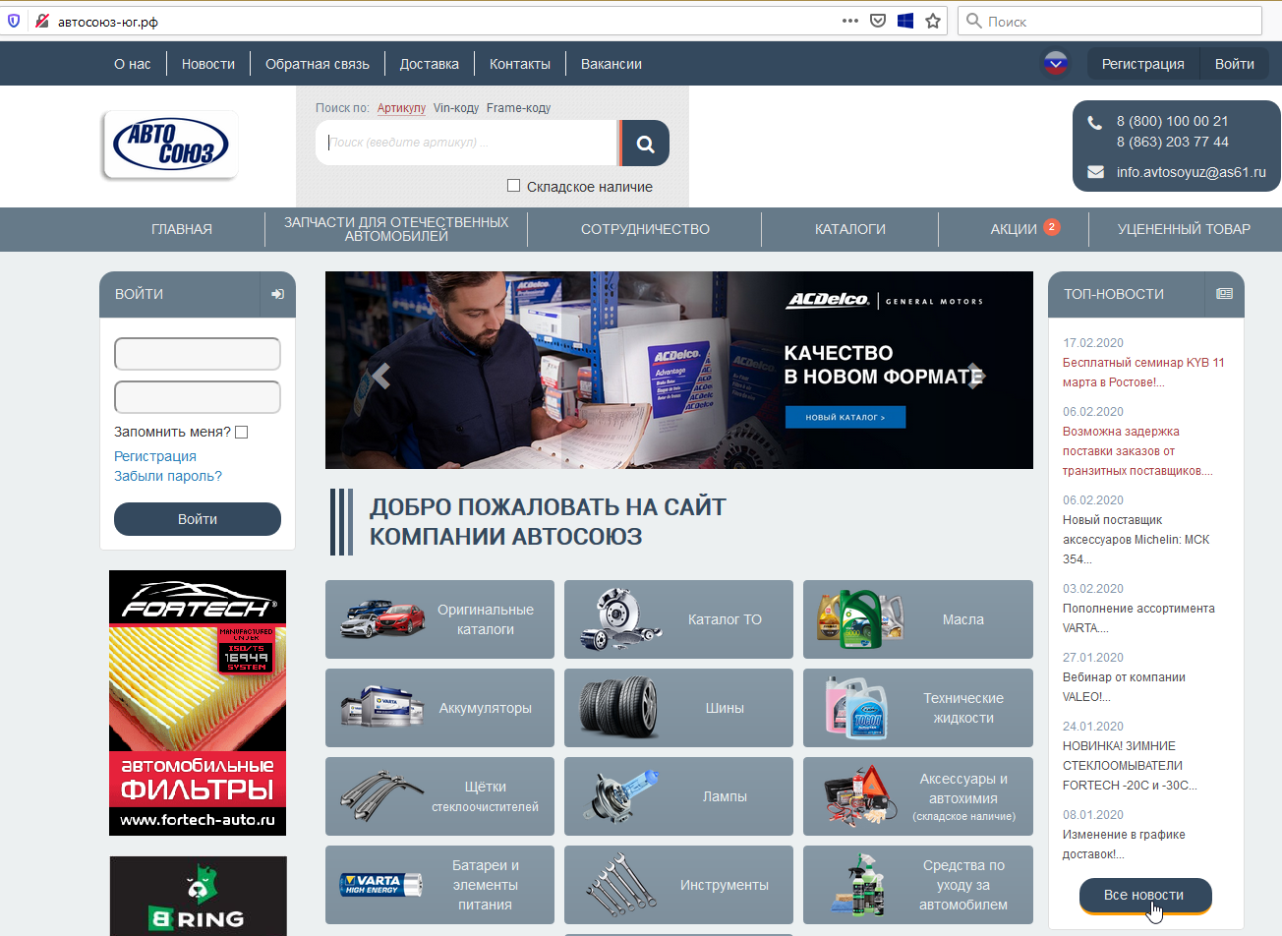Select Vin-коду search mode
The height and width of the screenshot is (936, 1282).
pyautogui.click(x=456, y=108)
